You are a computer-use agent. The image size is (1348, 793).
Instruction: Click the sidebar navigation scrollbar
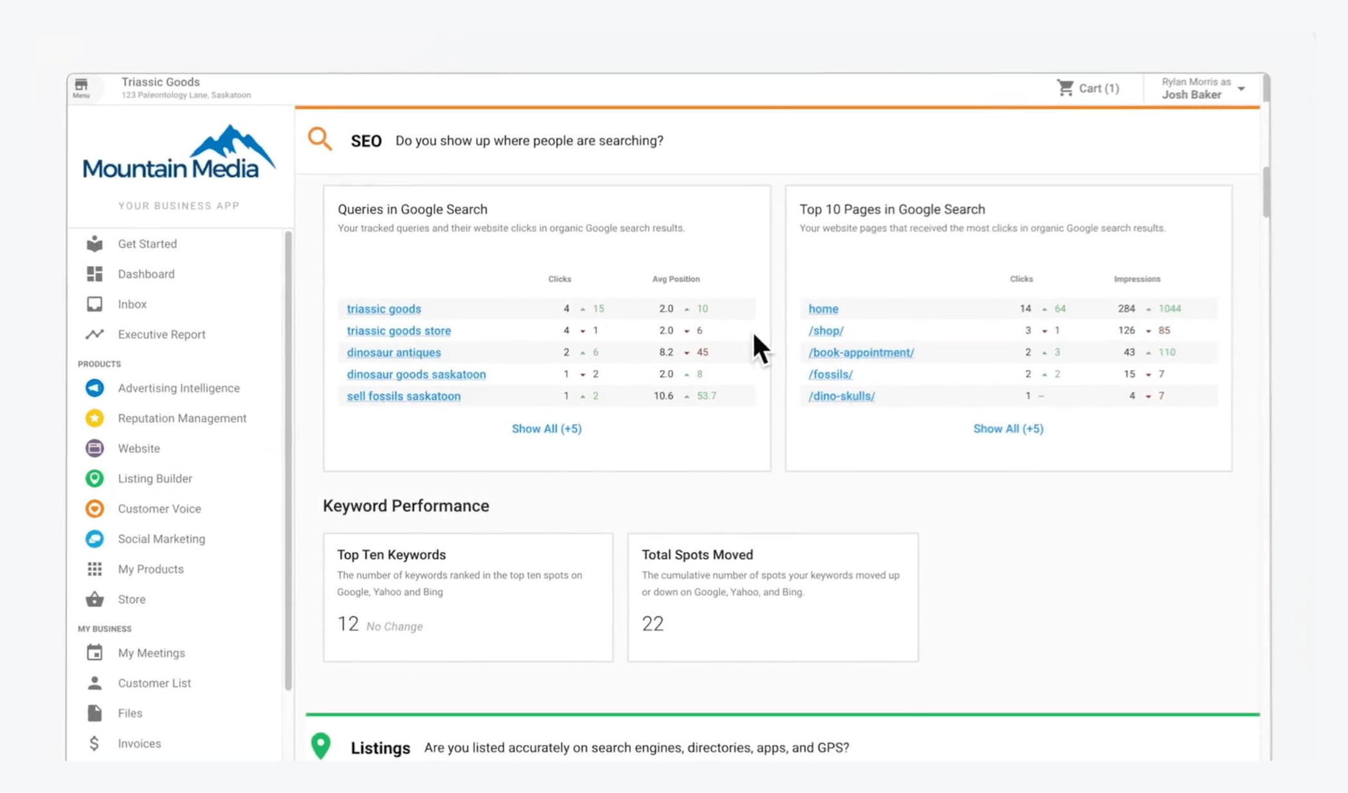(x=288, y=460)
